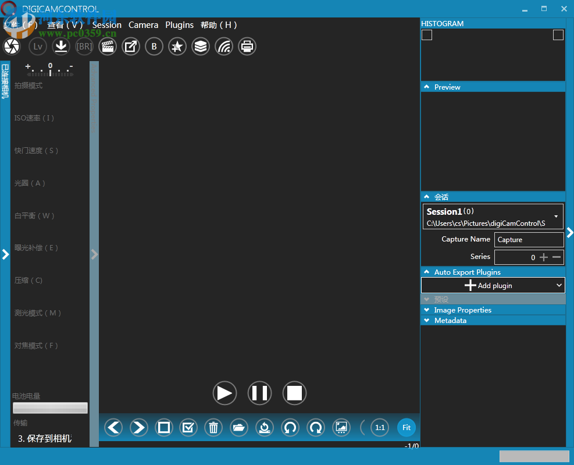This screenshot has width=574, height=465.
Task: Capture a photo with the shutter icon
Action: (12, 47)
